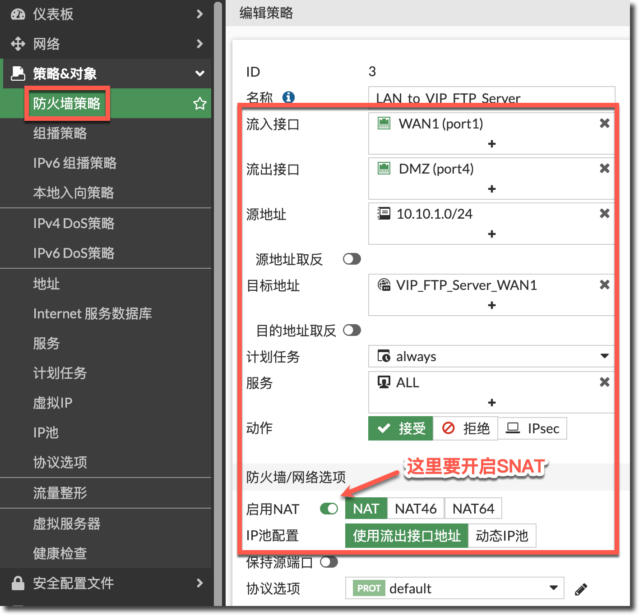Screen dimensions: 639x615
Task: Select the 动态IP池 option
Action: pyautogui.click(x=502, y=536)
